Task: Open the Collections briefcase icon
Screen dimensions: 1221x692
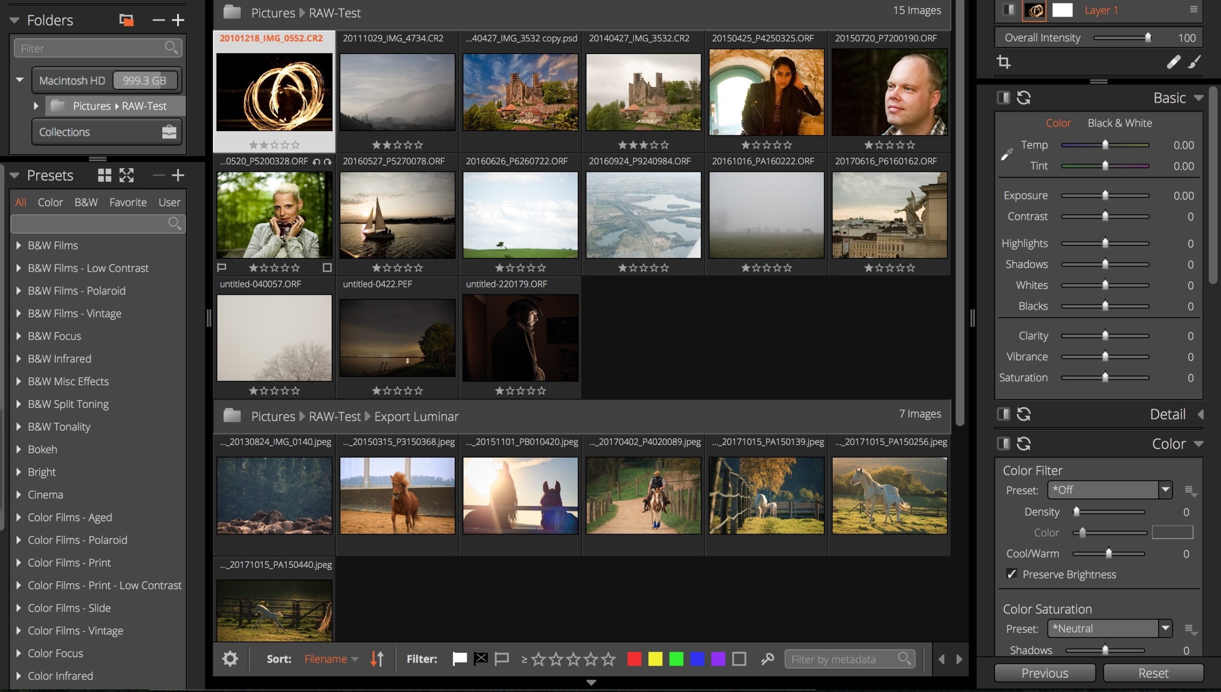Action: [x=169, y=132]
